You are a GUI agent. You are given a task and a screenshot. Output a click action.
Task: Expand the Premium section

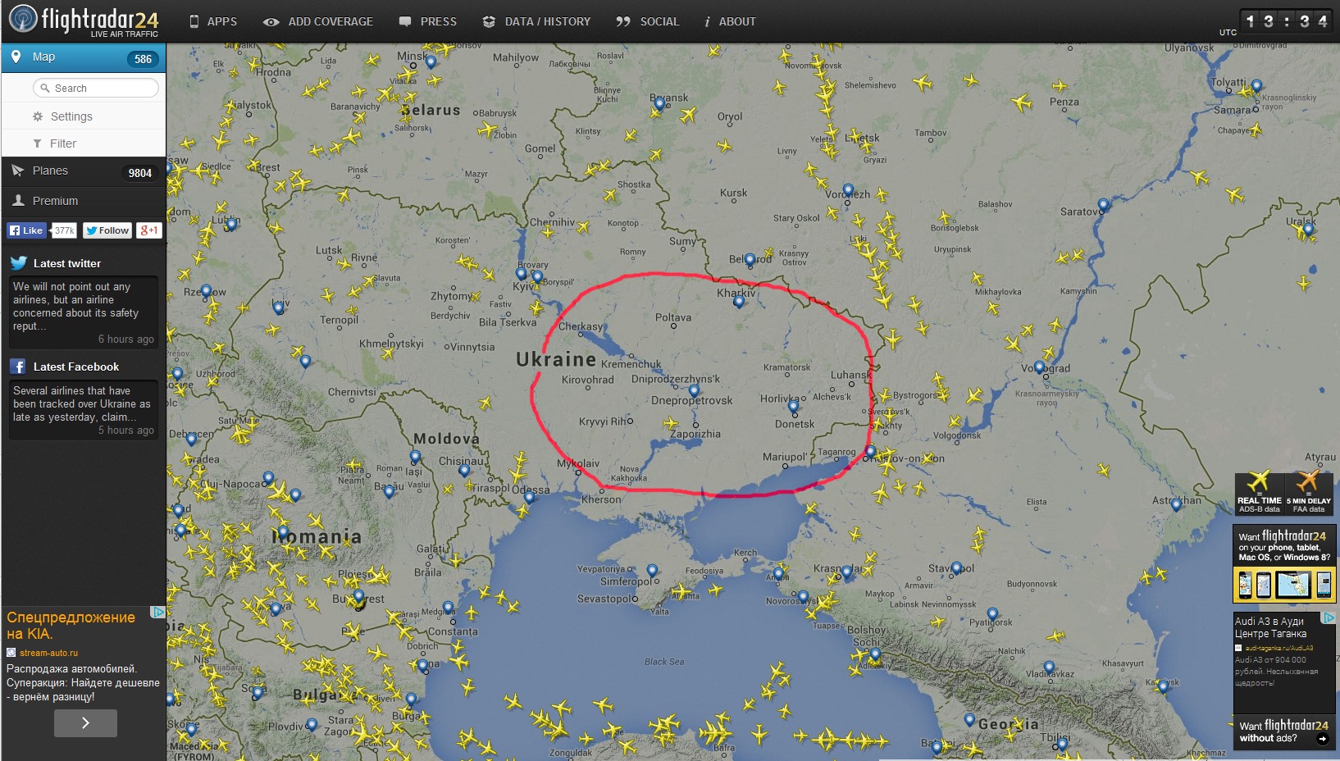[x=84, y=201]
